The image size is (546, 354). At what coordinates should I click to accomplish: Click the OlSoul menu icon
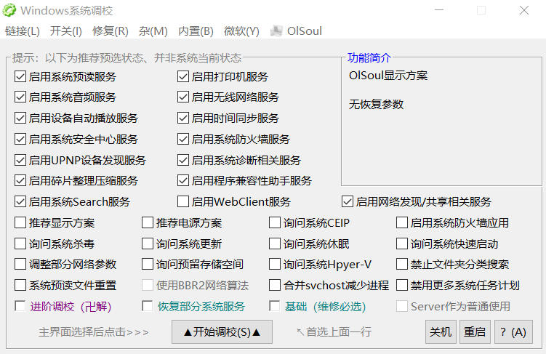click(276, 31)
